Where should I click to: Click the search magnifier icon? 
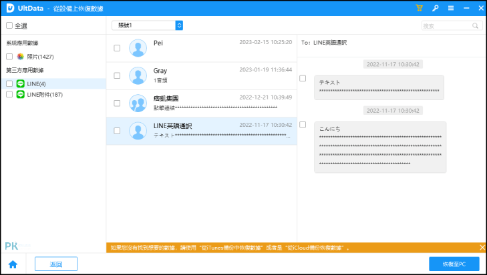coord(475,26)
